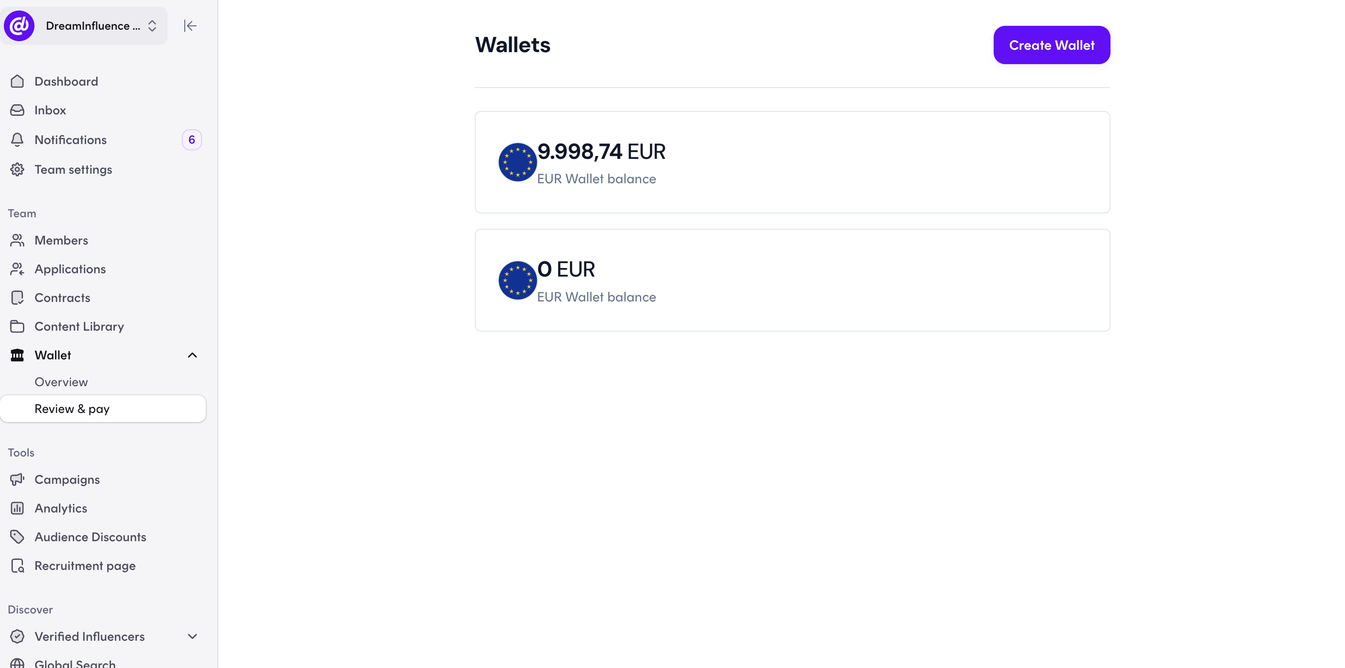Click the notifications count badge 6
The width and height of the screenshot is (1345, 668).
191,140
